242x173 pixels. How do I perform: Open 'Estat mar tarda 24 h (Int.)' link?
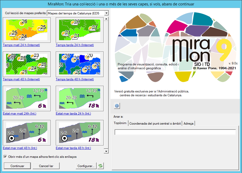tap(73, 114)
